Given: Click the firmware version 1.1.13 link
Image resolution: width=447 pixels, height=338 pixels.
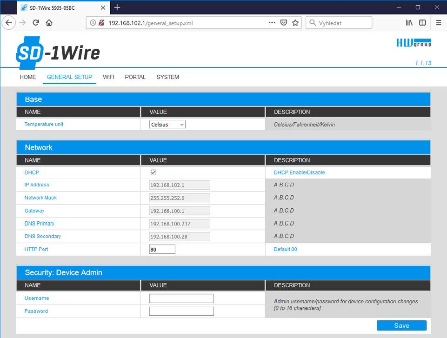Looking at the screenshot, I should [x=423, y=63].
